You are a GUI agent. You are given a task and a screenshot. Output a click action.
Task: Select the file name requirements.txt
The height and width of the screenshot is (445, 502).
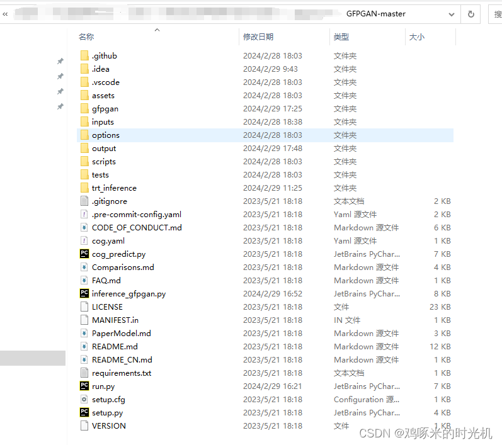tap(122, 373)
